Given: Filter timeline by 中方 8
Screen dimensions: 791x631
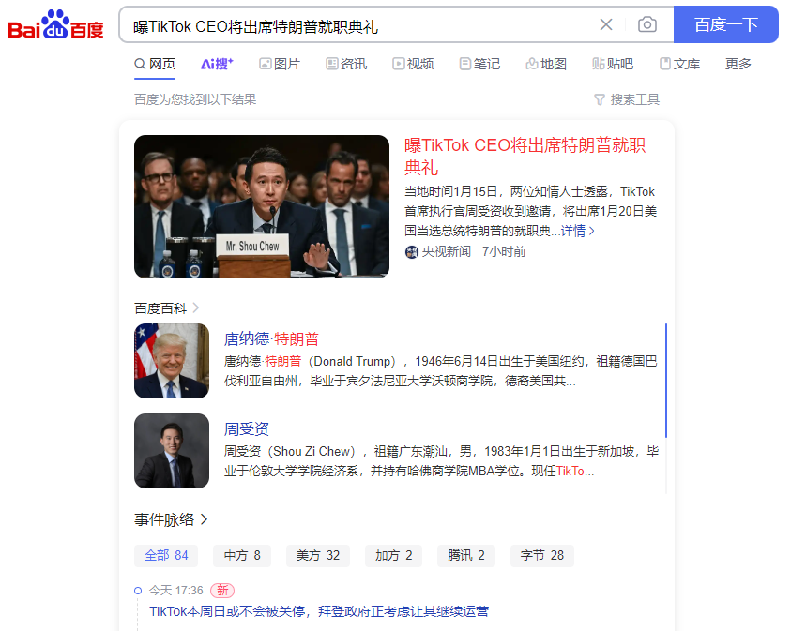Looking at the screenshot, I should click(x=242, y=555).
